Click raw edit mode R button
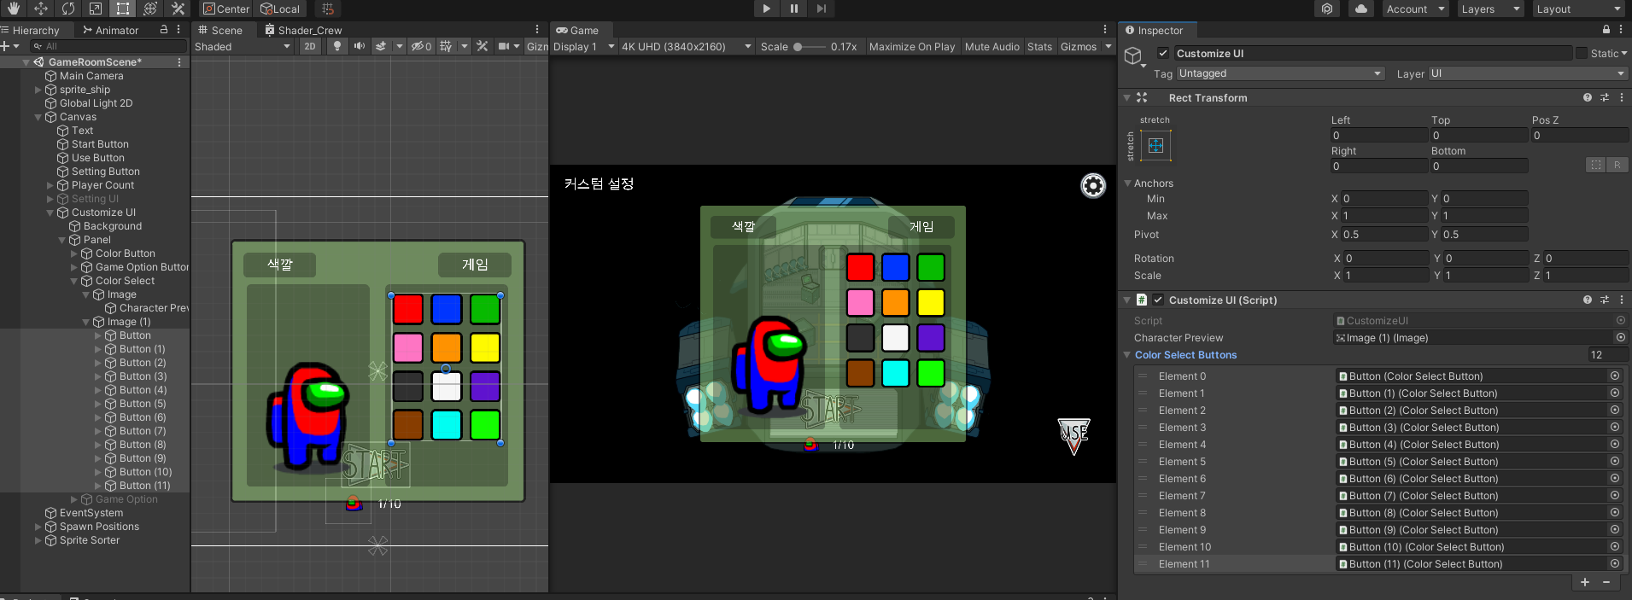 pos(1617,165)
